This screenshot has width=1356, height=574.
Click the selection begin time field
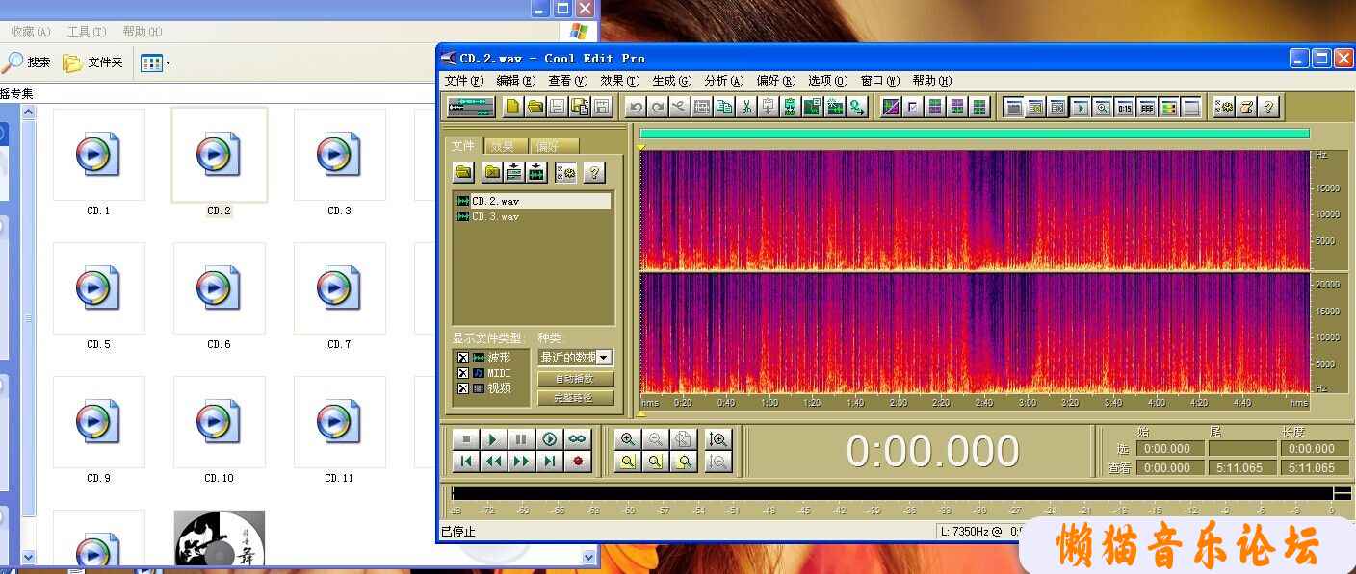[1169, 449]
